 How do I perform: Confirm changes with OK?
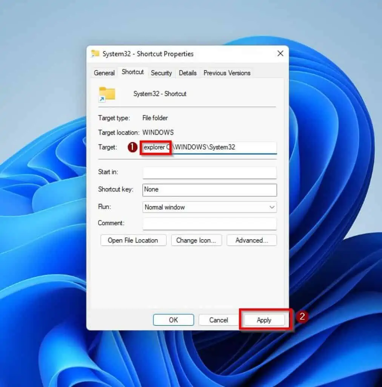(173, 320)
